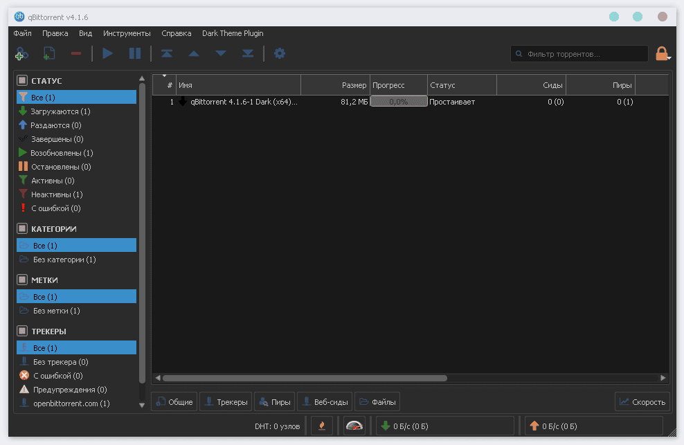Resume the torrent with the play icon
Screen dimensions: 684x445
coord(107,54)
